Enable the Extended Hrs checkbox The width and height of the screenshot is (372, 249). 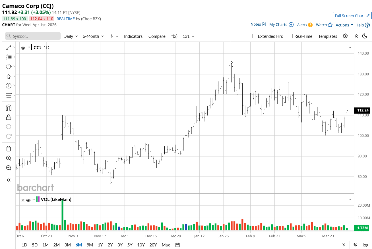[254, 36]
